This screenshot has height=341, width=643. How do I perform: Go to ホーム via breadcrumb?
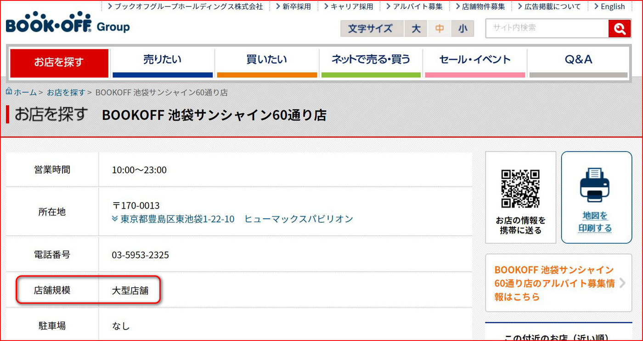pyautogui.click(x=25, y=92)
